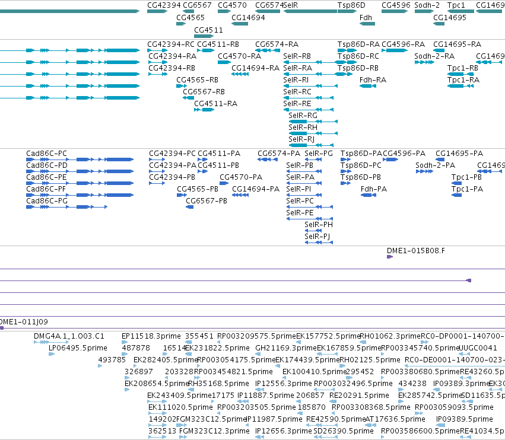The image size is (505, 440).
Task: Select the Cad86C-PG protein label
Action: click(x=47, y=201)
